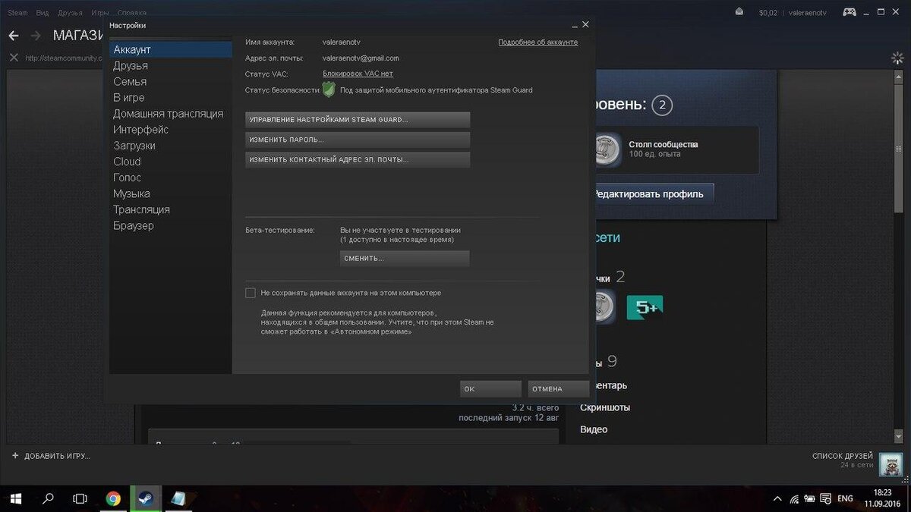Open Загрузки settings section
This screenshot has width=911, height=512.
[x=171, y=145]
